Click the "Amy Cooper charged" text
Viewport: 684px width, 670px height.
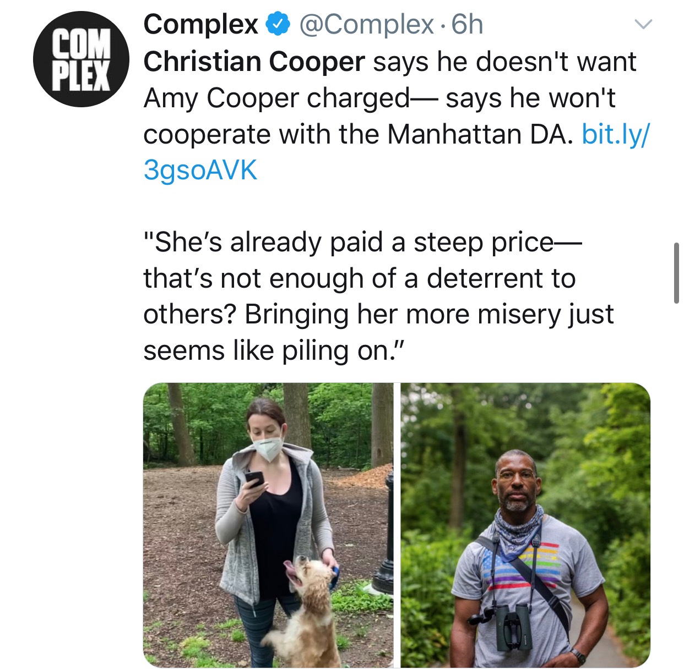(276, 98)
